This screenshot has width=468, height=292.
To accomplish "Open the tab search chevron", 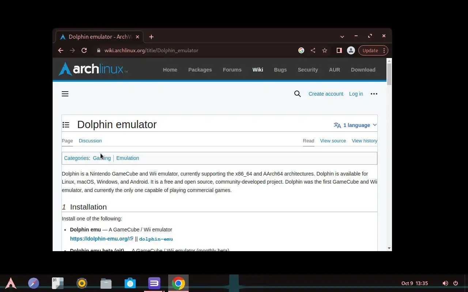I will 342,36.
